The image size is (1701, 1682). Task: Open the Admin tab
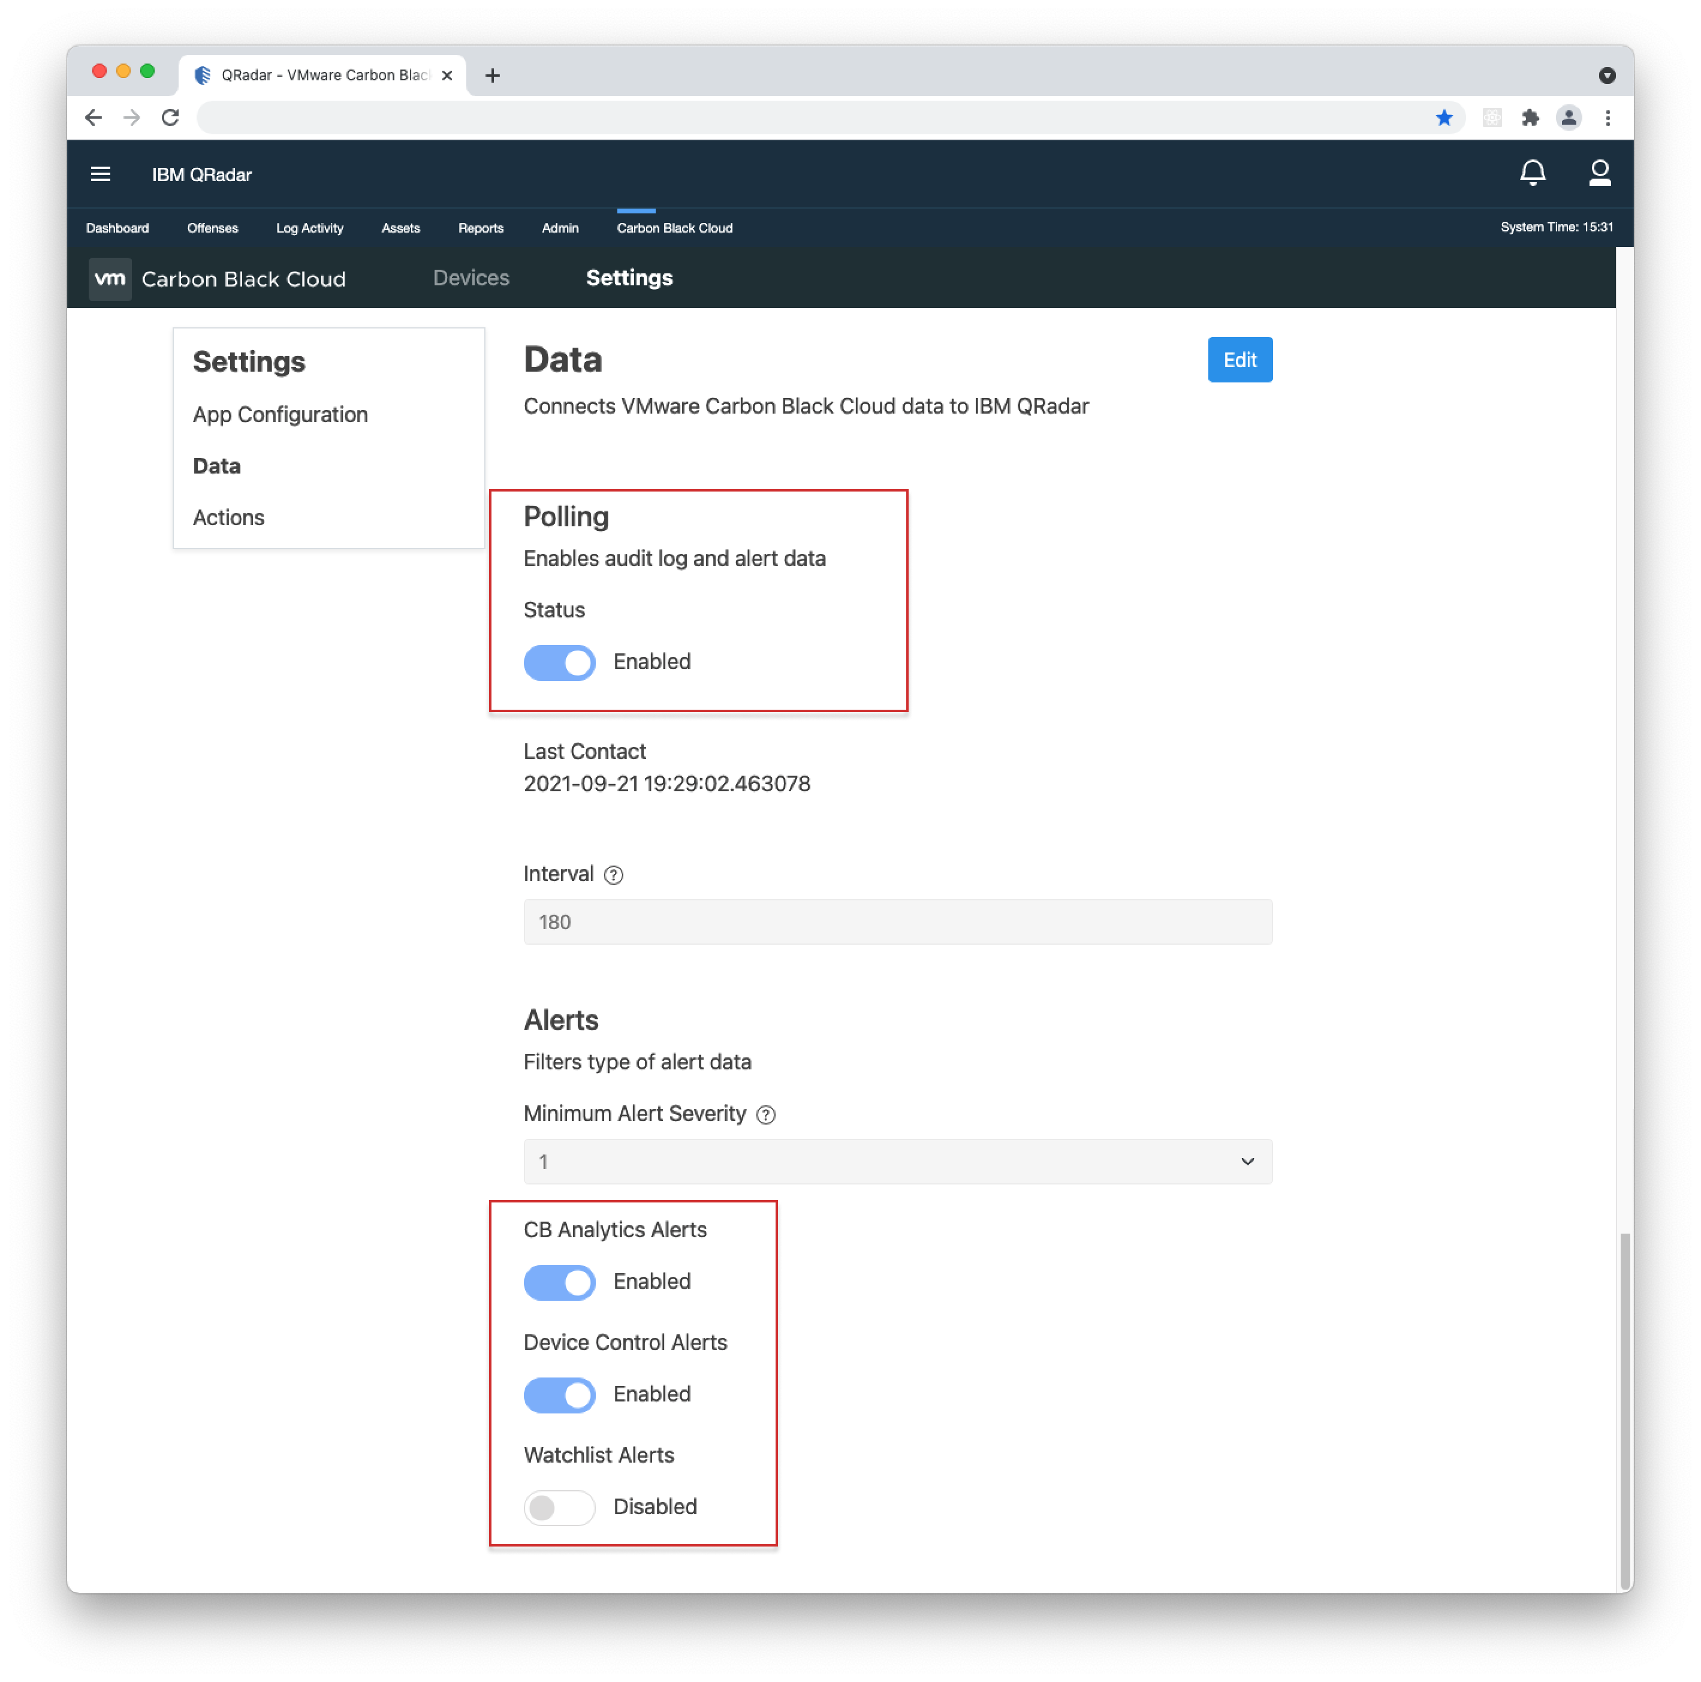coord(560,228)
